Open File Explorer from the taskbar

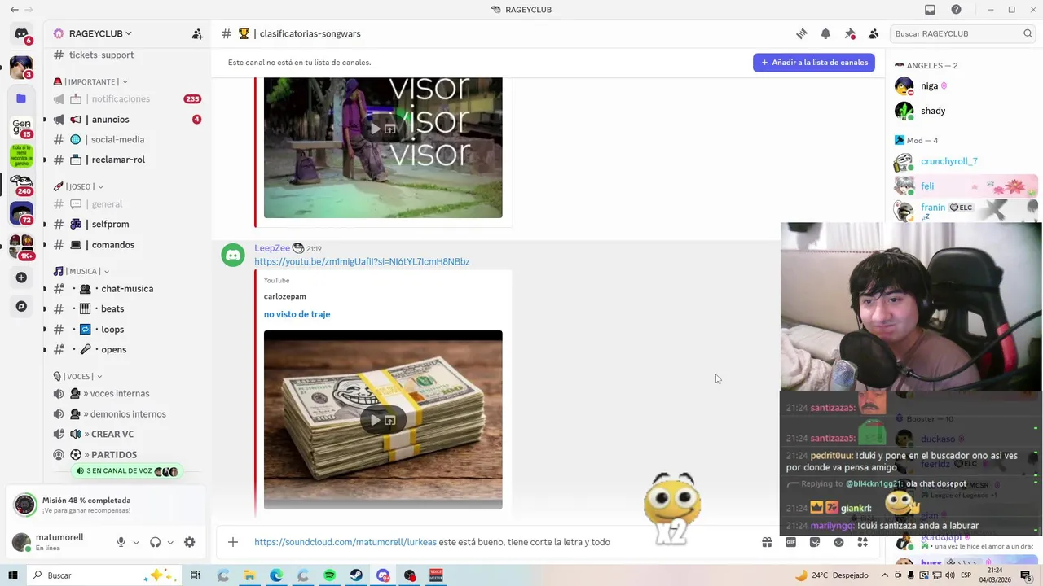pos(249,575)
